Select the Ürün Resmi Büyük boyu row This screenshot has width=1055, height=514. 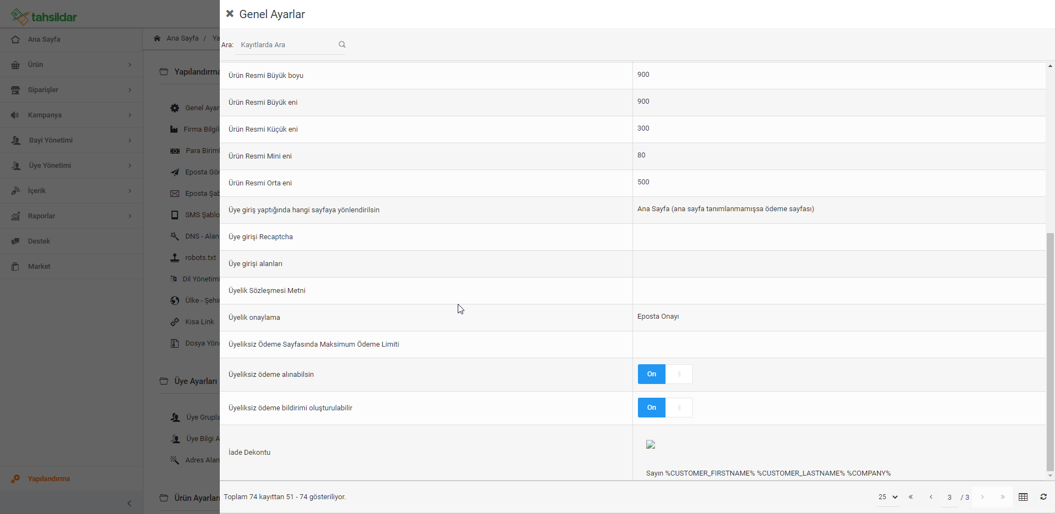tap(632, 76)
